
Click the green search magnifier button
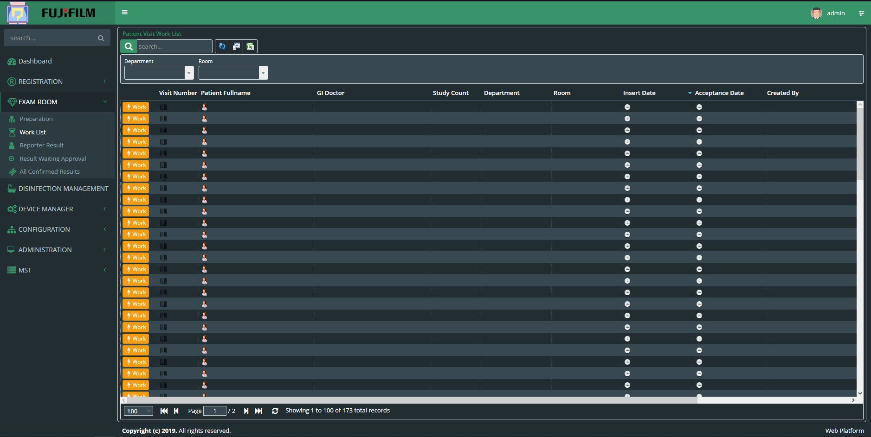pyautogui.click(x=129, y=46)
